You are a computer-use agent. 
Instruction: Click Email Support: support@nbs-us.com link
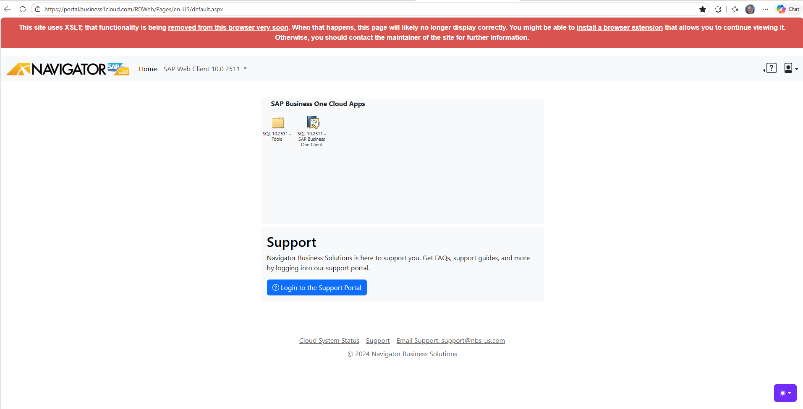click(x=451, y=341)
